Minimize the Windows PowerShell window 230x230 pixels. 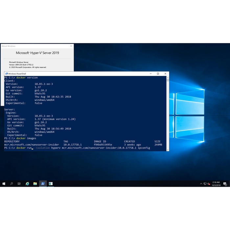pyautogui.click(x=150, y=74)
